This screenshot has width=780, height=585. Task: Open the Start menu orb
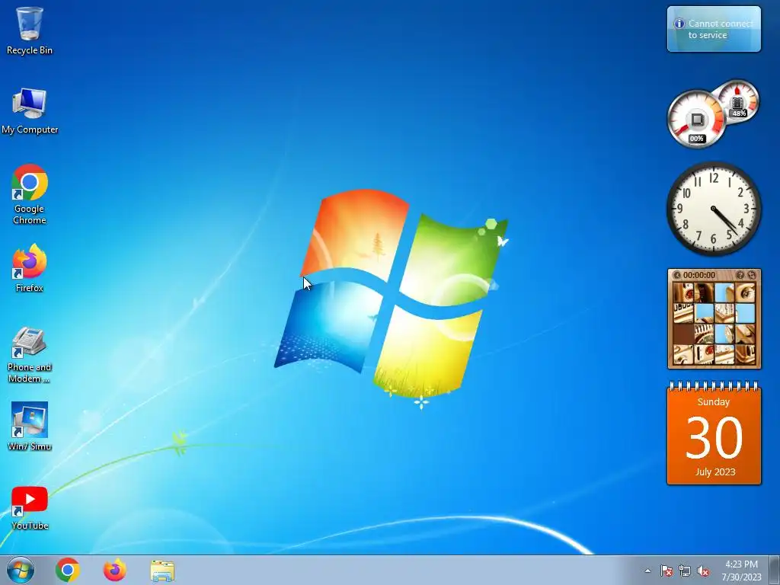coord(21,570)
